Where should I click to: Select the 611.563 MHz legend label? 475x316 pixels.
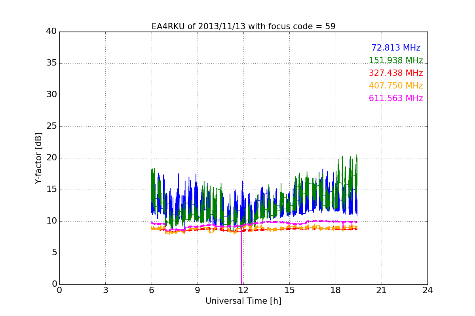(x=396, y=98)
